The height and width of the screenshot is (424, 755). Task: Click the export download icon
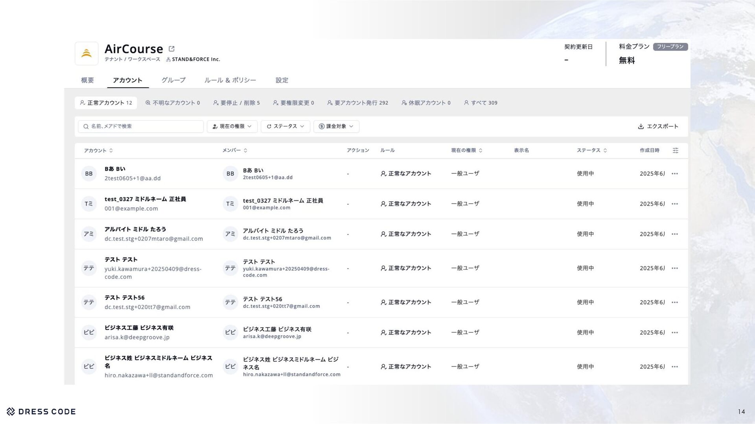pyautogui.click(x=641, y=126)
